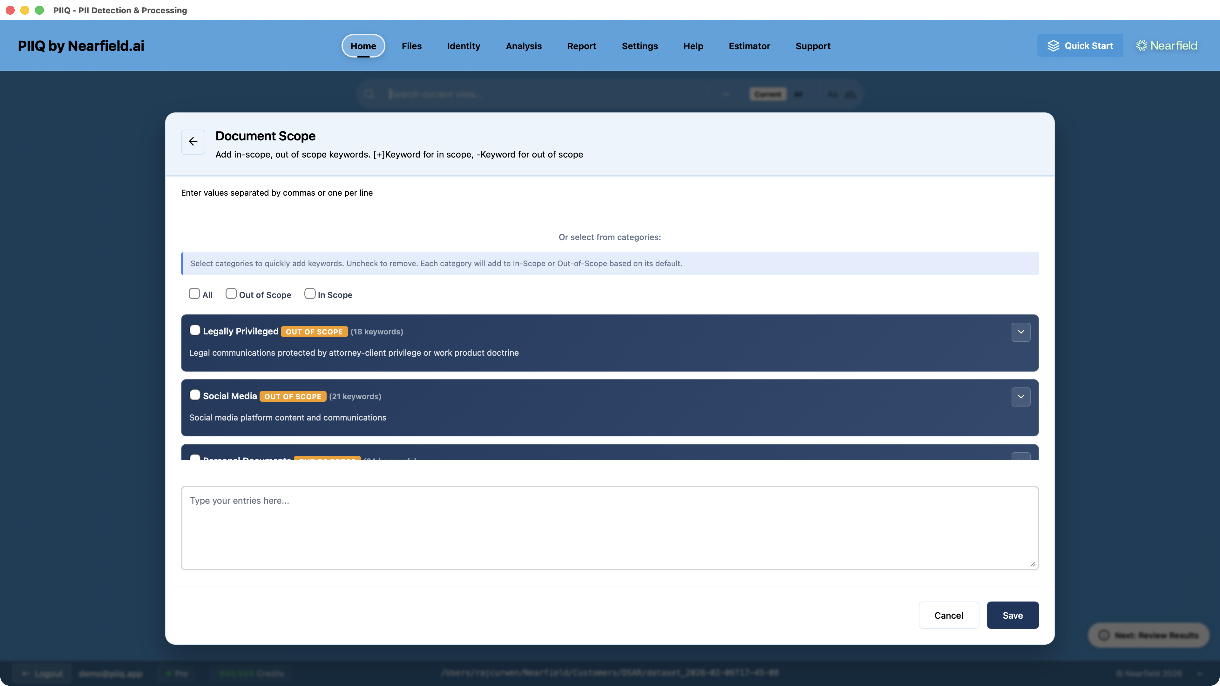Expand the Legally Privileged keyword list
Image resolution: width=1220 pixels, height=686 pixels.
[x=1021, y=332]
